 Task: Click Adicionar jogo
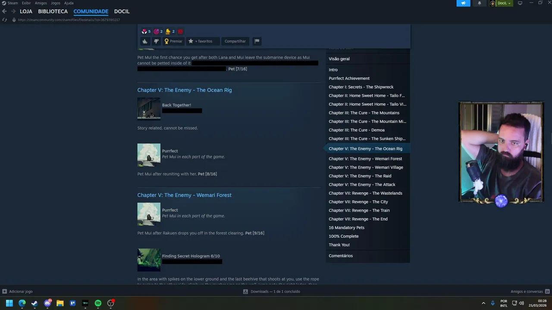point(17,291)
